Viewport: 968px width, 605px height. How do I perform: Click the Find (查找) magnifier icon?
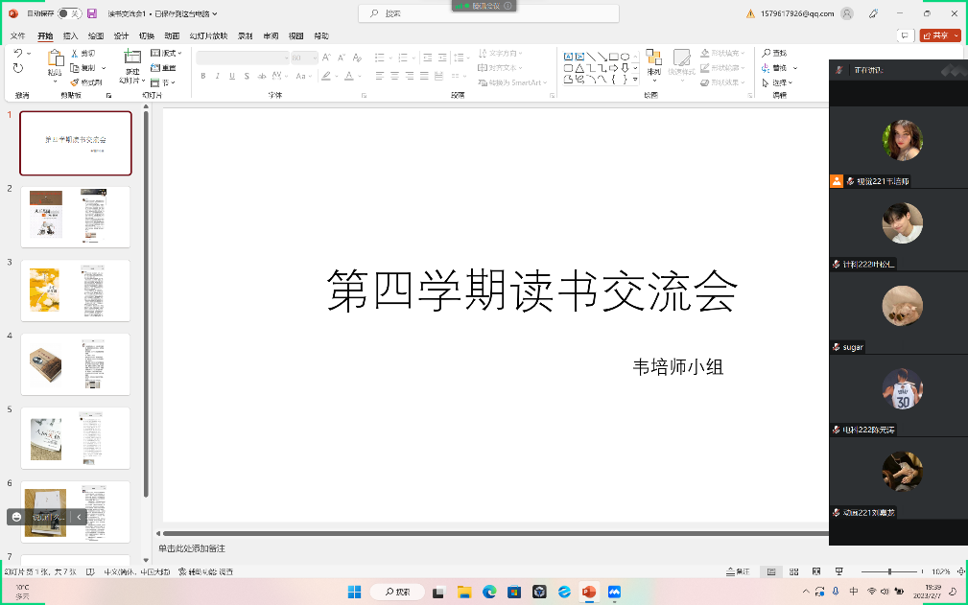click(767, 54)
